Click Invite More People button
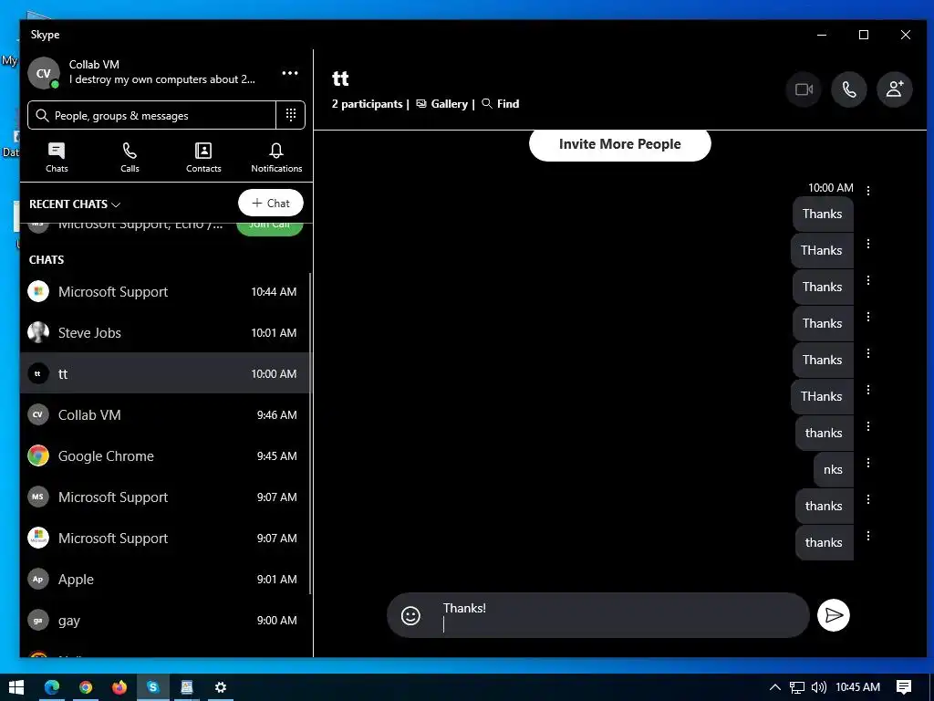934x701 pixels. 619,144
